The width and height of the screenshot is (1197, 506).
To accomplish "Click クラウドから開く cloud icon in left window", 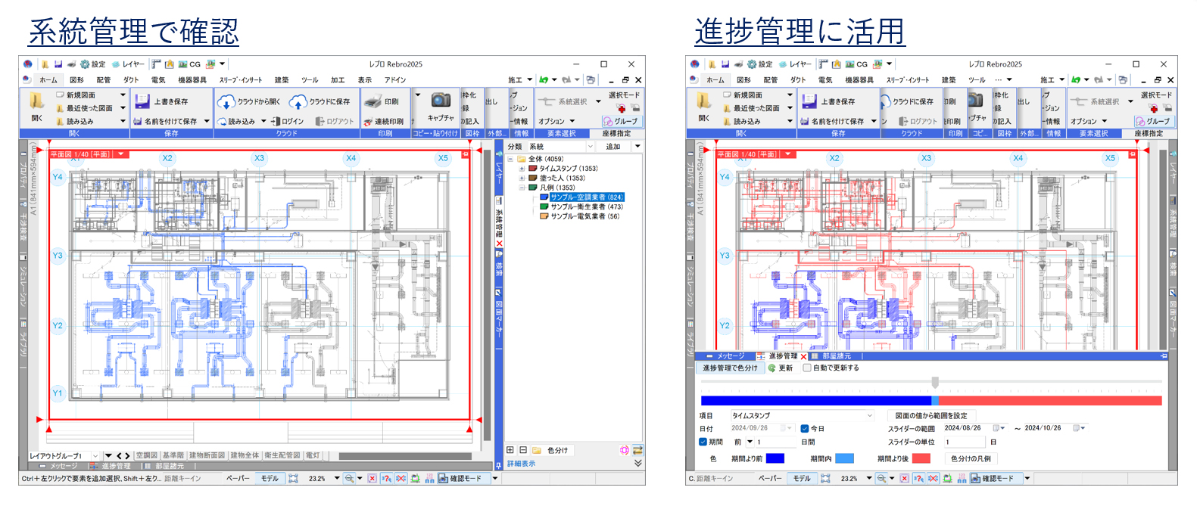I will 226,102.
